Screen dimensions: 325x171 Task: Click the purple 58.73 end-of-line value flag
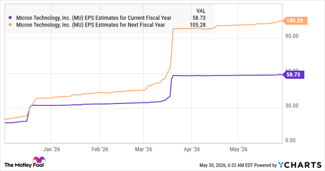[x=293, y=75]
